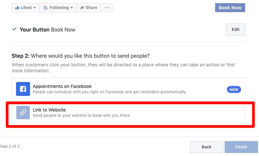Go back with the Back button

[x=207, y=147]
